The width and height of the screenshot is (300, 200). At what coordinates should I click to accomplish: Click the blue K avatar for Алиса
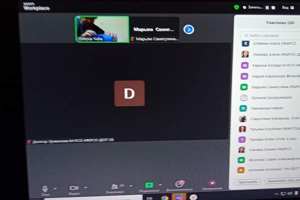pos(245,43)
